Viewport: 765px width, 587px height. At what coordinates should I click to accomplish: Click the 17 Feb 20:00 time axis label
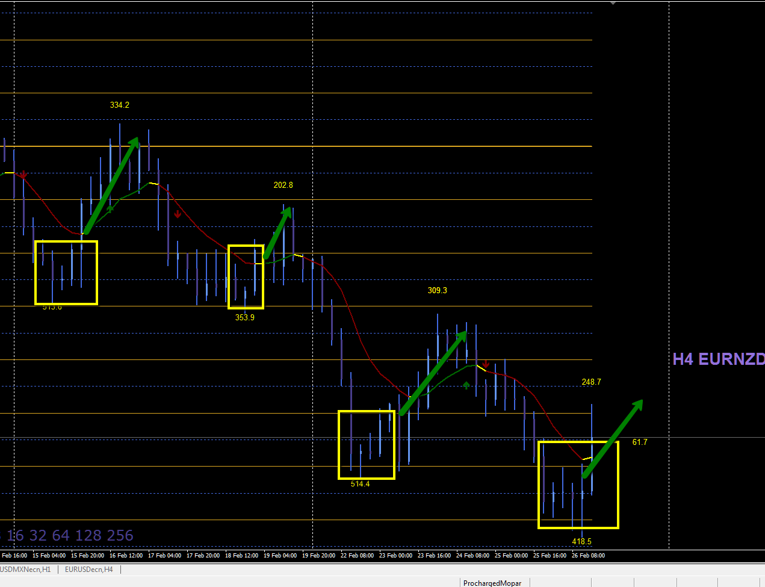pyautogui.click(x=203, y=555)
